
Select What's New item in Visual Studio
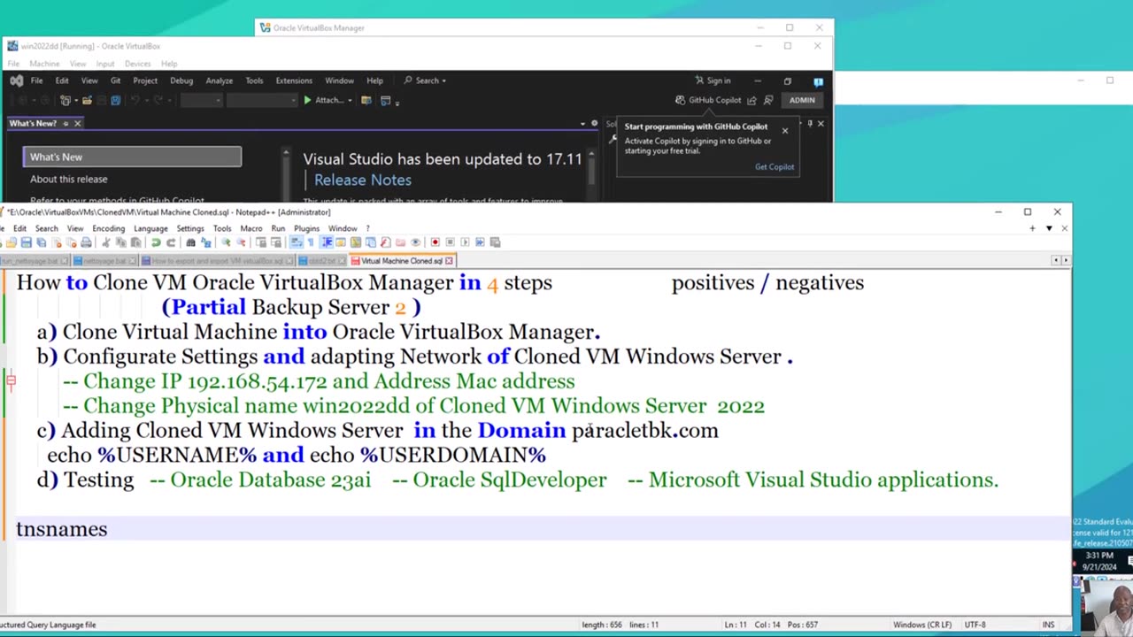click(132, 157)
